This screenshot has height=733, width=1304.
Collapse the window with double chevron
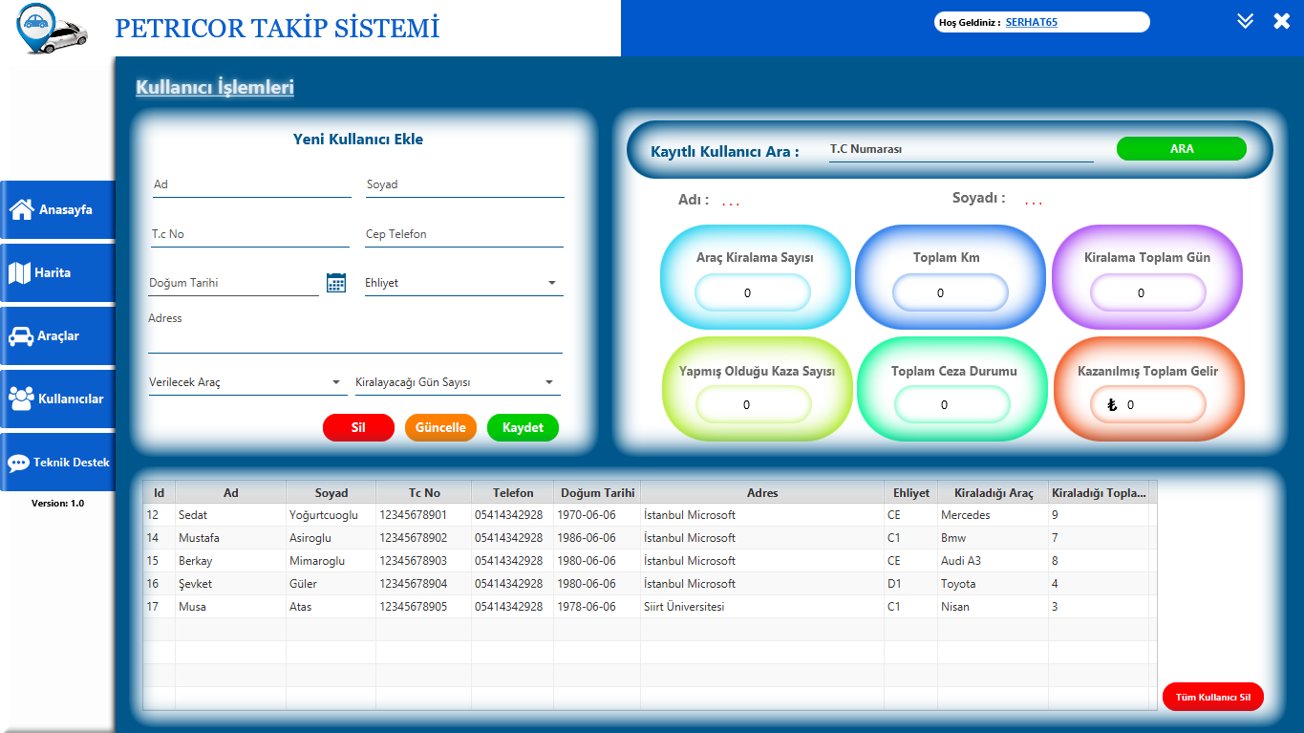point(1245,19)
